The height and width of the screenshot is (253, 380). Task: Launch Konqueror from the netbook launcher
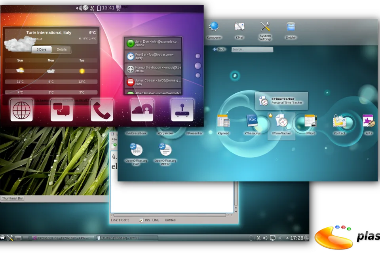tap(214, 27)
